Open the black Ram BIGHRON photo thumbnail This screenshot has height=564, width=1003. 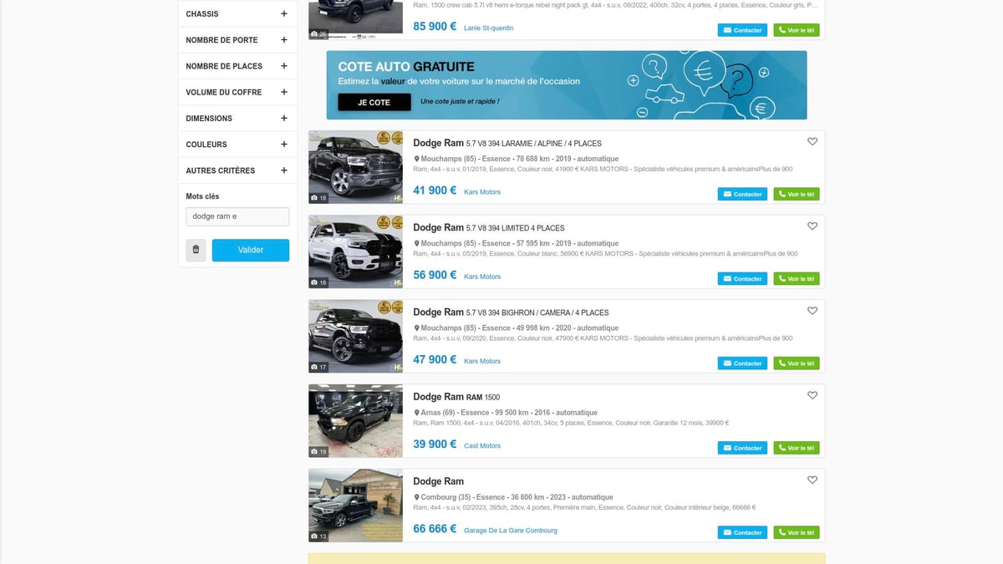[355, 335]
